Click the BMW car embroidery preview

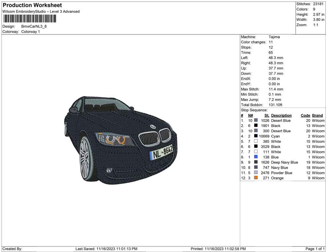[121, 140]
